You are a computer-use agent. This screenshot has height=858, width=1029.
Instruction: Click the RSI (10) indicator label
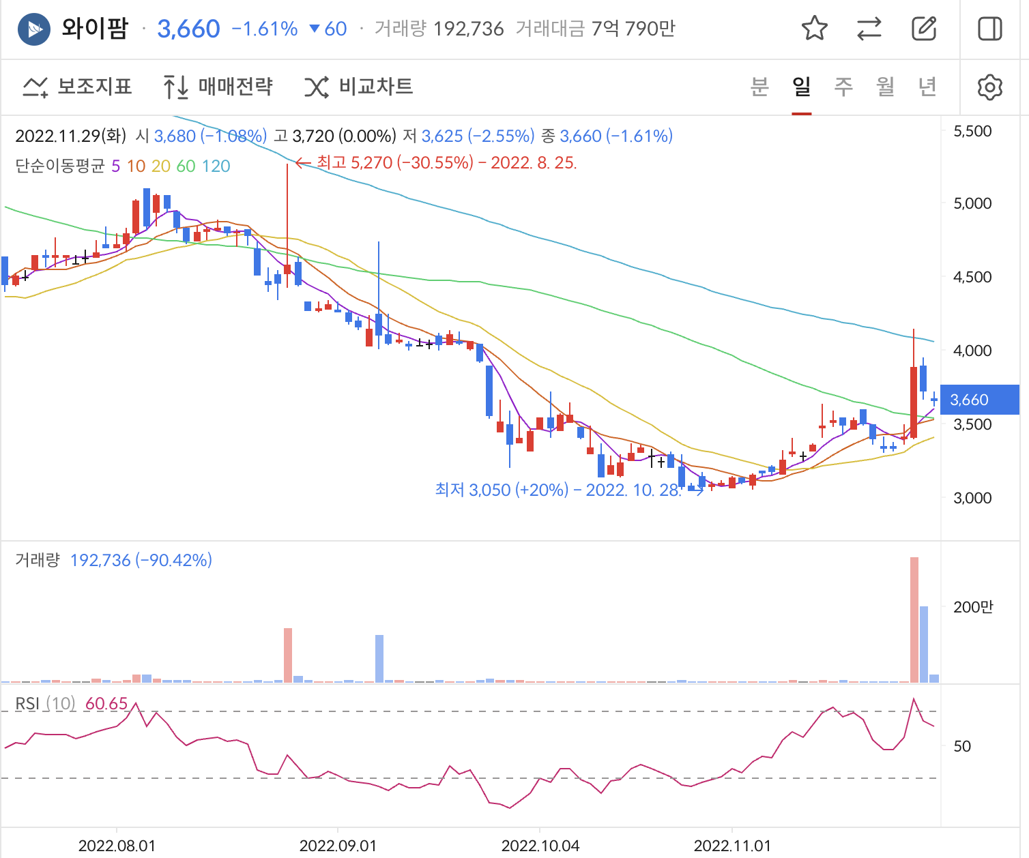[x=45, y=703]
